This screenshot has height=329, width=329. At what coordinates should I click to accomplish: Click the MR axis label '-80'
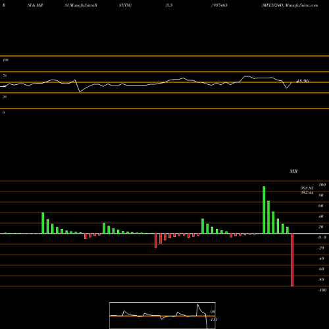[321, 280]
